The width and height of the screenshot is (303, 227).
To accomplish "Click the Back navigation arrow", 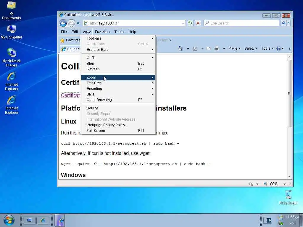I will 63,23.
